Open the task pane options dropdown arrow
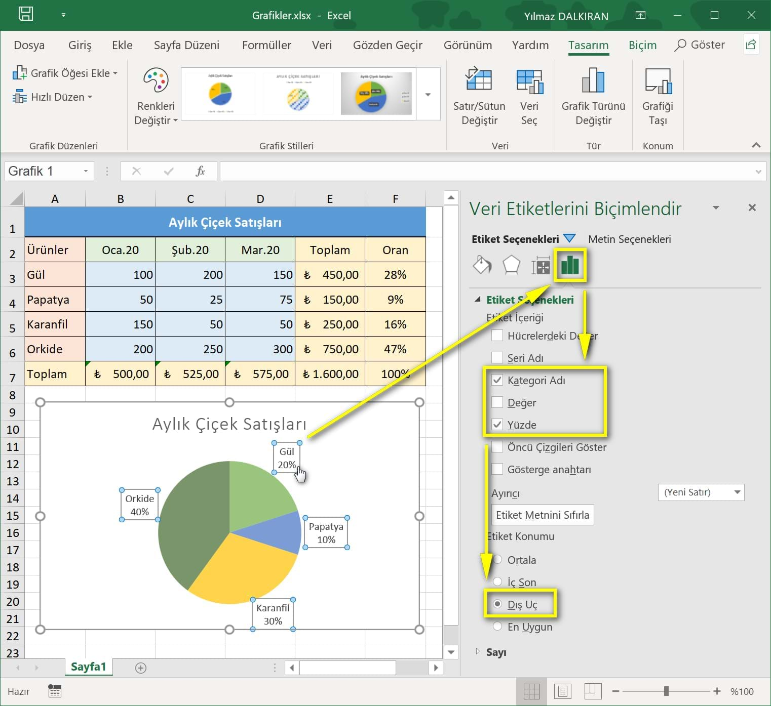Viewport: 771px width, 706px height. tap(715, 207)
